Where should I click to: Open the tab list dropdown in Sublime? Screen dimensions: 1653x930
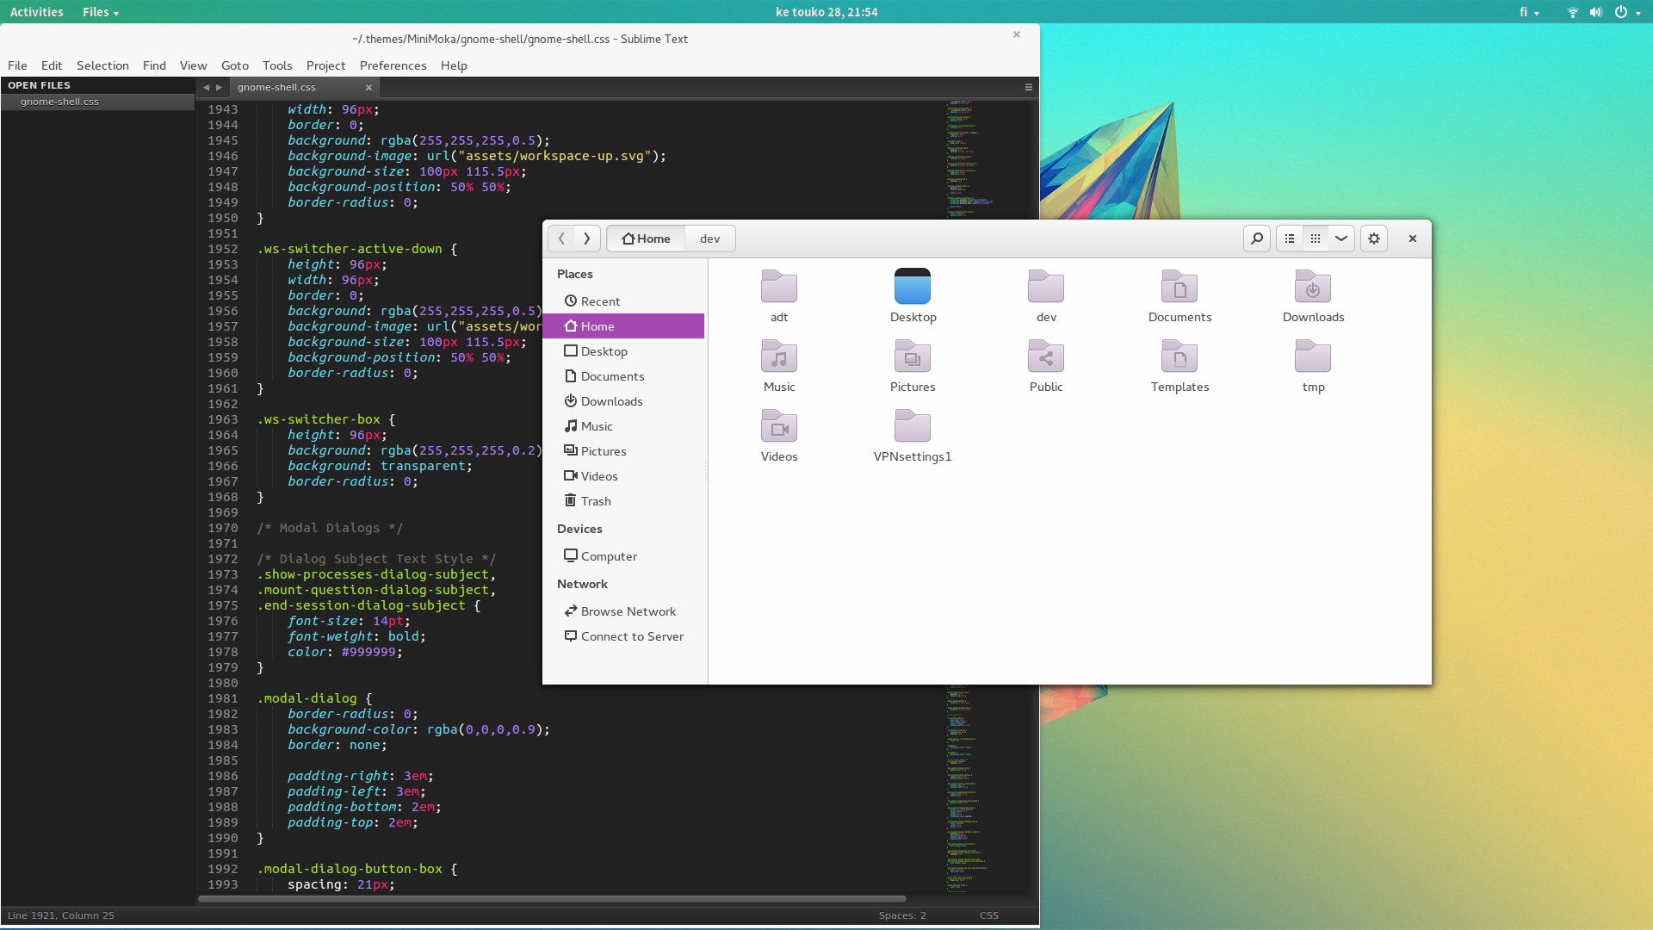(x=1028, y=87)
